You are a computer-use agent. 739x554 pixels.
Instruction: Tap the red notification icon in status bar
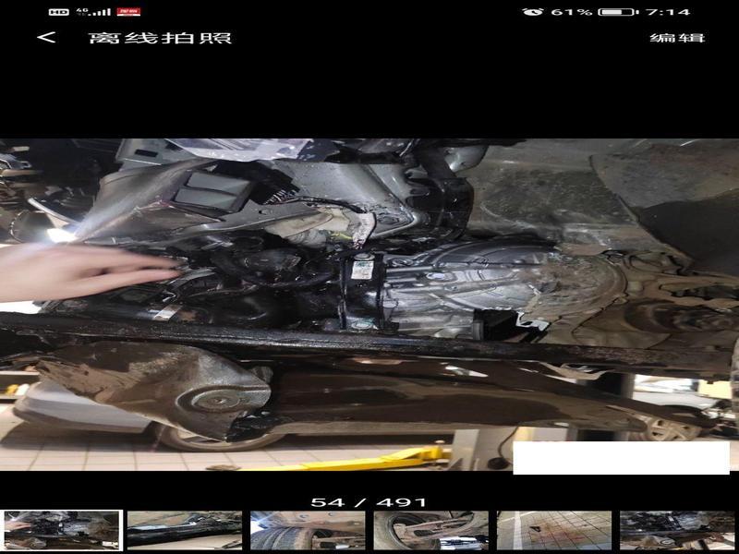[x=128, y=12]
